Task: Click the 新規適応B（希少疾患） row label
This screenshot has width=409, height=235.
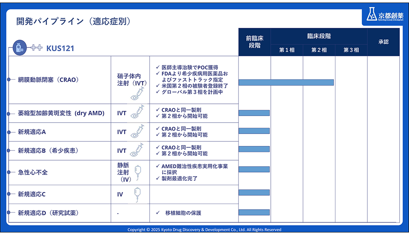Action: tap(49, 150)
